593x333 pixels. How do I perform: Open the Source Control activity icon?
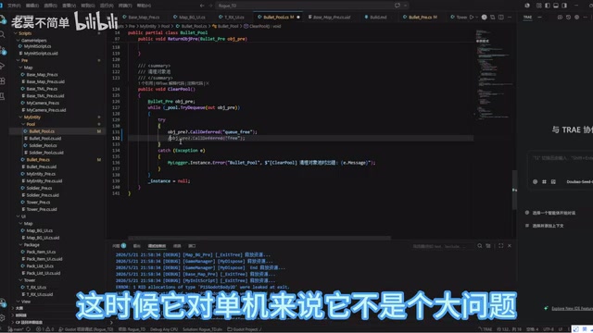(x=3, y=50)
